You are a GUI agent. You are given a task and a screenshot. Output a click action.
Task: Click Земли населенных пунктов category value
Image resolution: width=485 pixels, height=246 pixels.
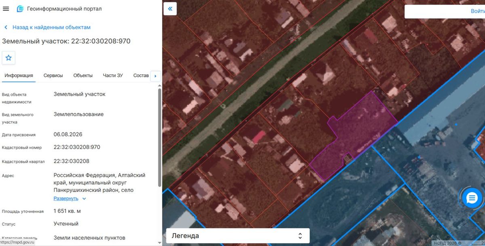(89, 238)
